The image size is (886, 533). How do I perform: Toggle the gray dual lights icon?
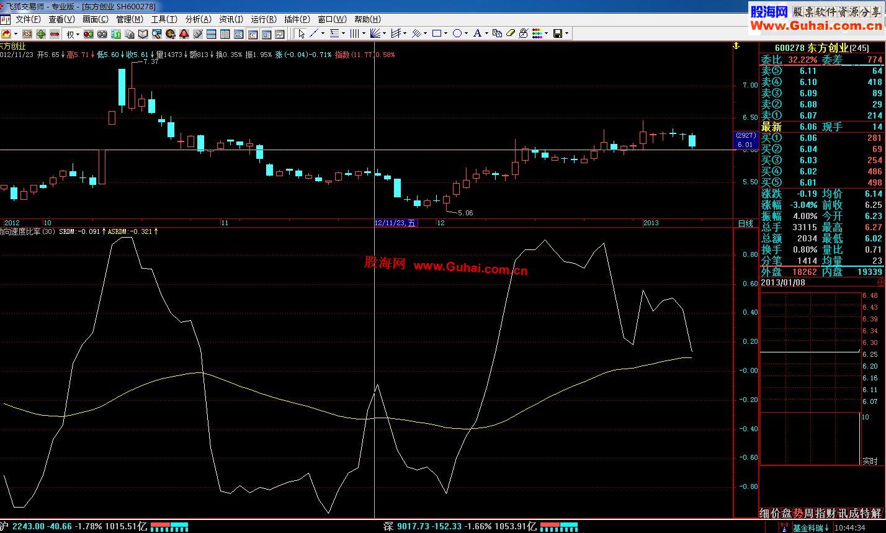102,34
